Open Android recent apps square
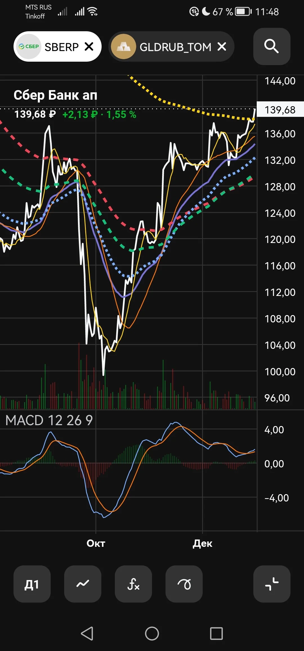Screen dimensions: 304x651 coord(216,634)
